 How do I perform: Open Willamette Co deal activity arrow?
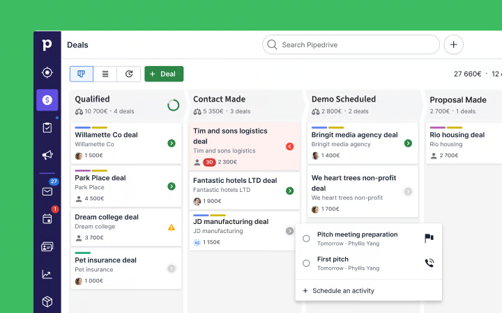pos(172,143)
